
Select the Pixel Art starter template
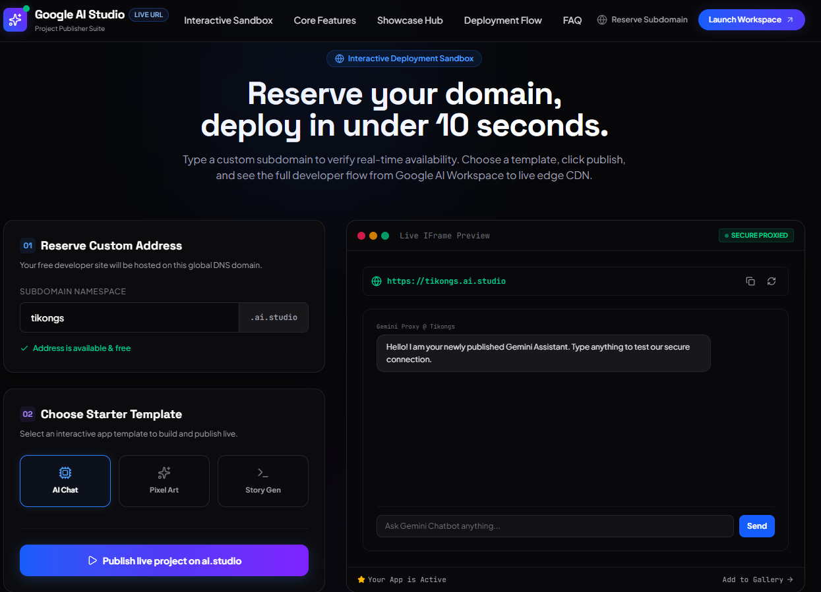coord(164,481)
